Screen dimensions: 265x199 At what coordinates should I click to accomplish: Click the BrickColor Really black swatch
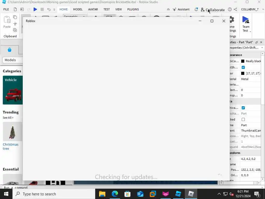tap(243, 61)
